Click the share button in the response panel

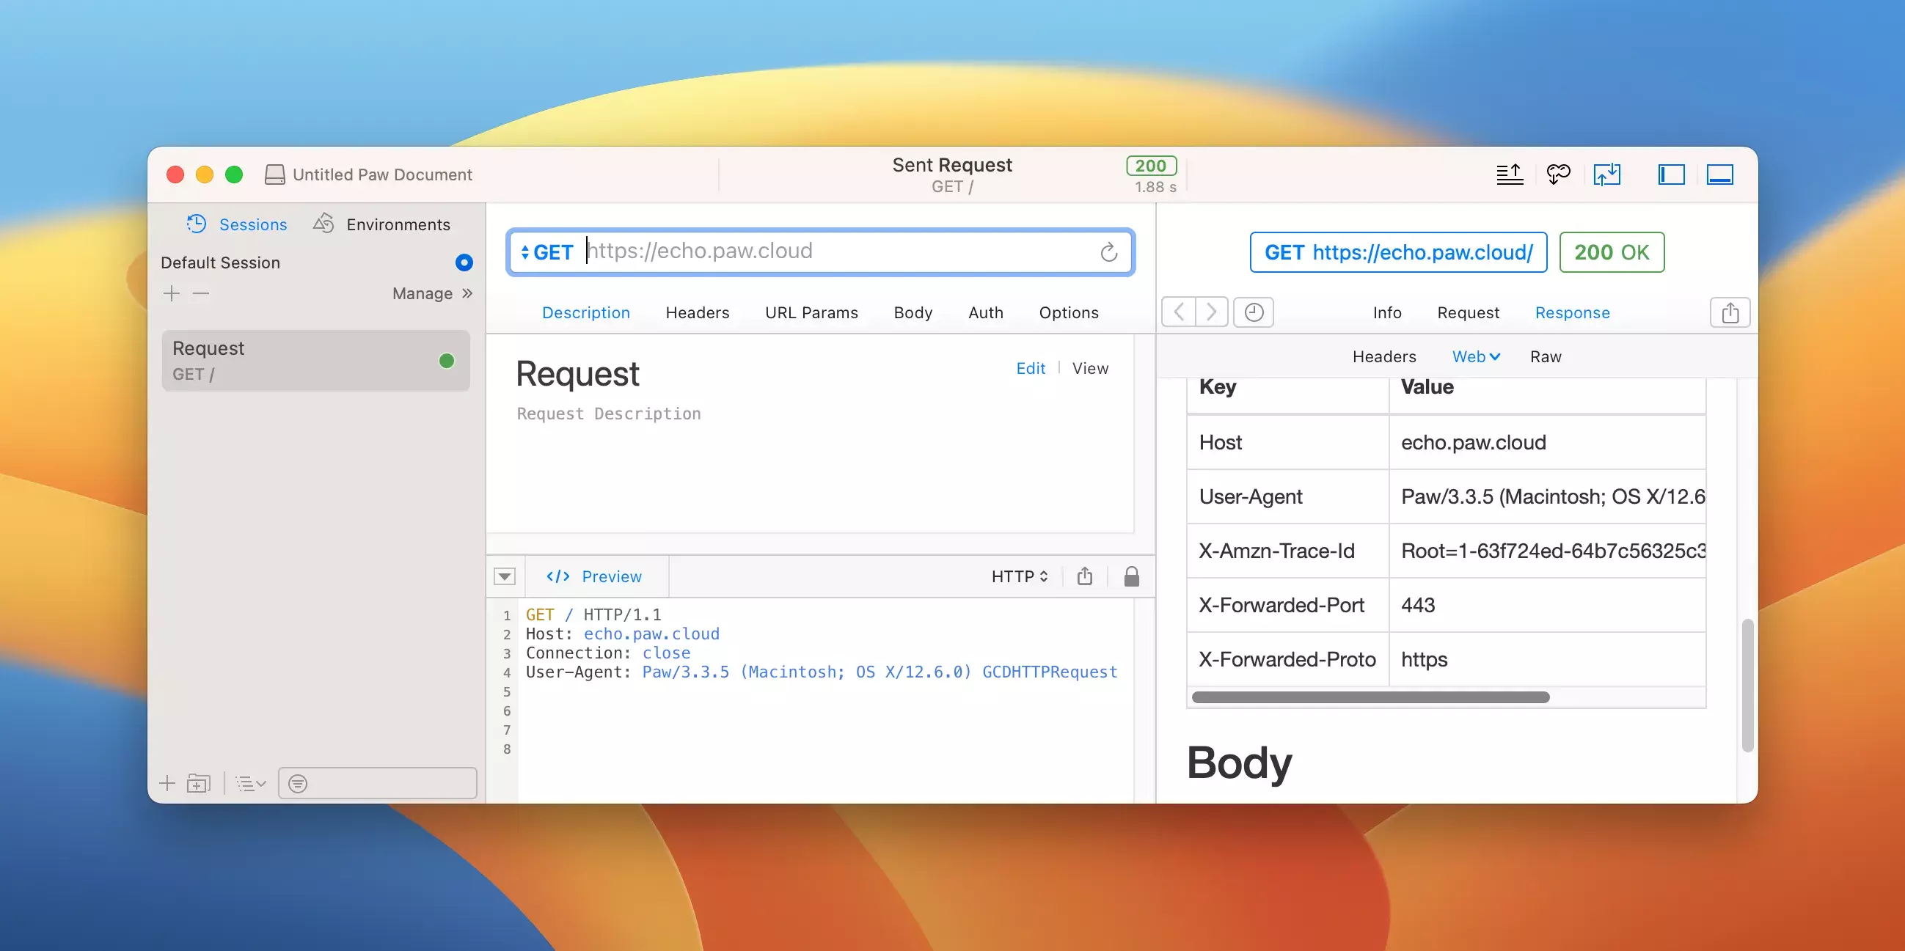[x=1729, y=312]
